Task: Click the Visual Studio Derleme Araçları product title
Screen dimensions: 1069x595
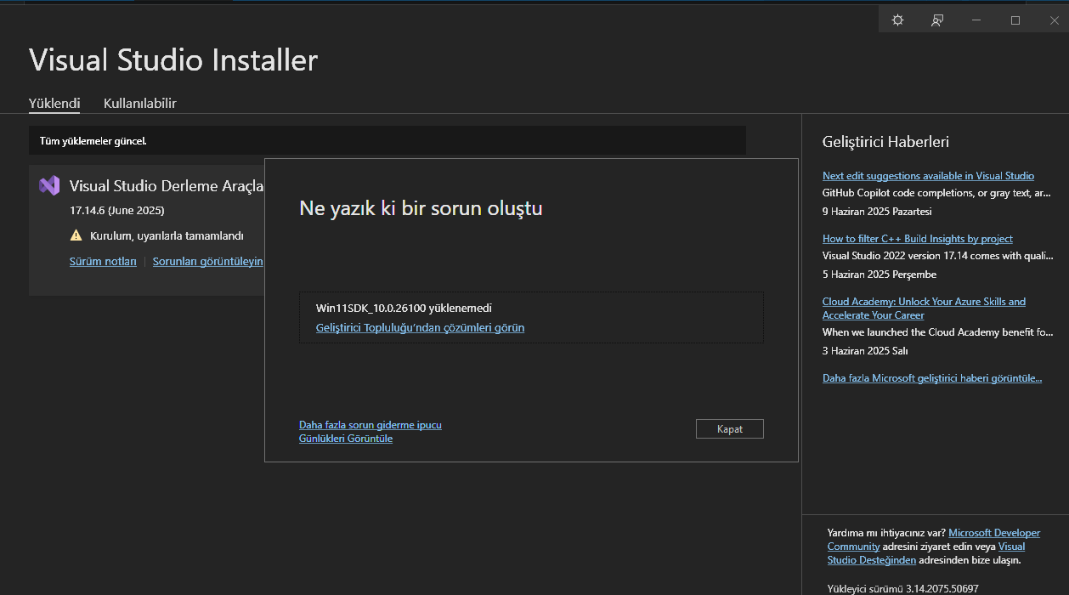Action: pos(167,186)
